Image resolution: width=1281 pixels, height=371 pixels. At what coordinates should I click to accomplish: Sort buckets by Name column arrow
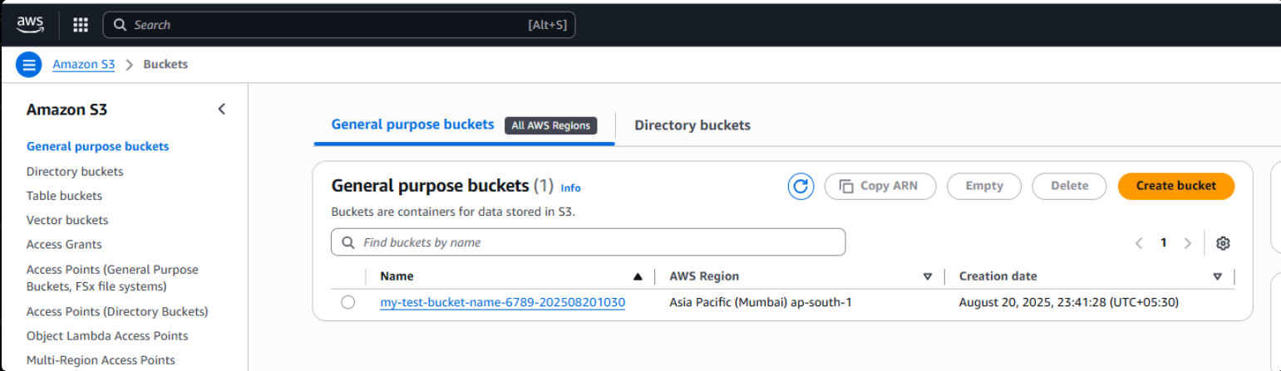pos(638,276)
